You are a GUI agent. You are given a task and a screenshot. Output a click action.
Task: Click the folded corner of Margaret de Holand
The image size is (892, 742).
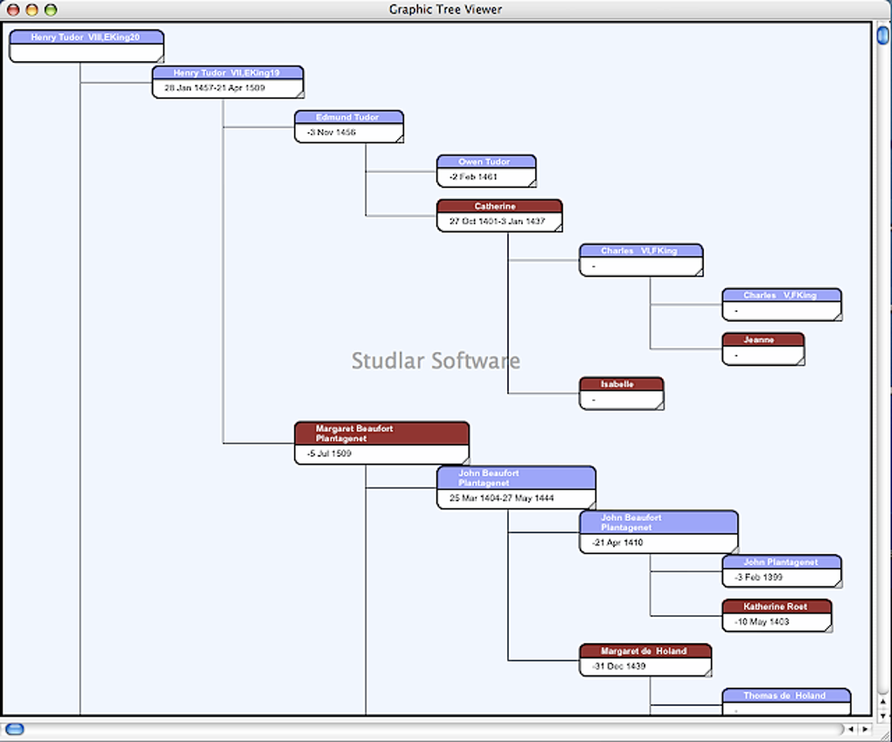(708, 673)
